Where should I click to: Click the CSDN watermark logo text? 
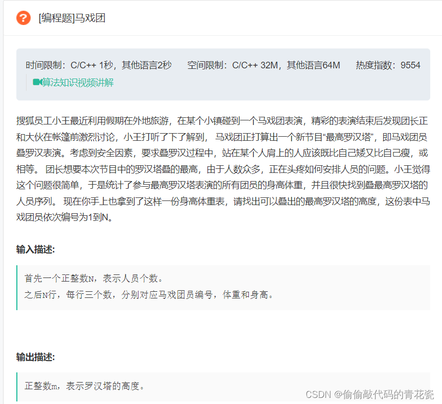click(x=319, y=394)
